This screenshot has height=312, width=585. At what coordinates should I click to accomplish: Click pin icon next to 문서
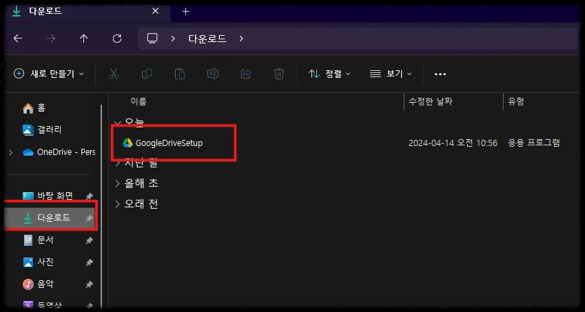89,241
